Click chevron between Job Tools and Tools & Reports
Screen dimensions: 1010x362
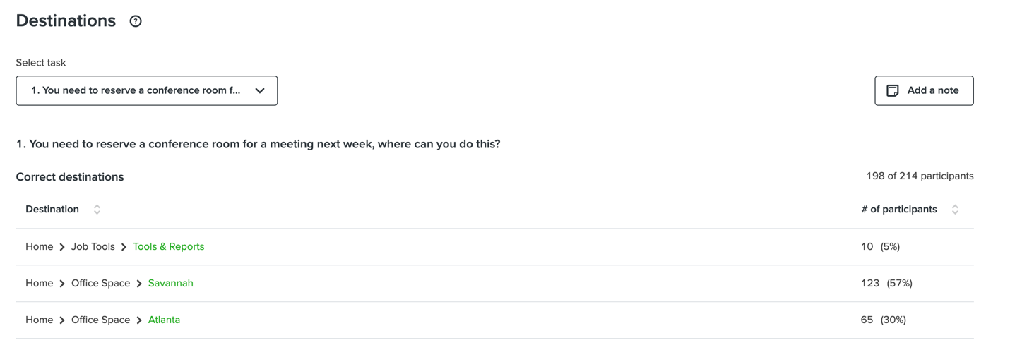[124, 247]
